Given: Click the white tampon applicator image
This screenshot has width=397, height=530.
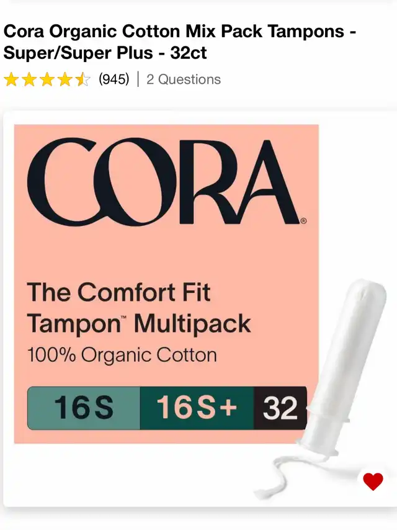Looking at the screenshot, I should 342,366.
